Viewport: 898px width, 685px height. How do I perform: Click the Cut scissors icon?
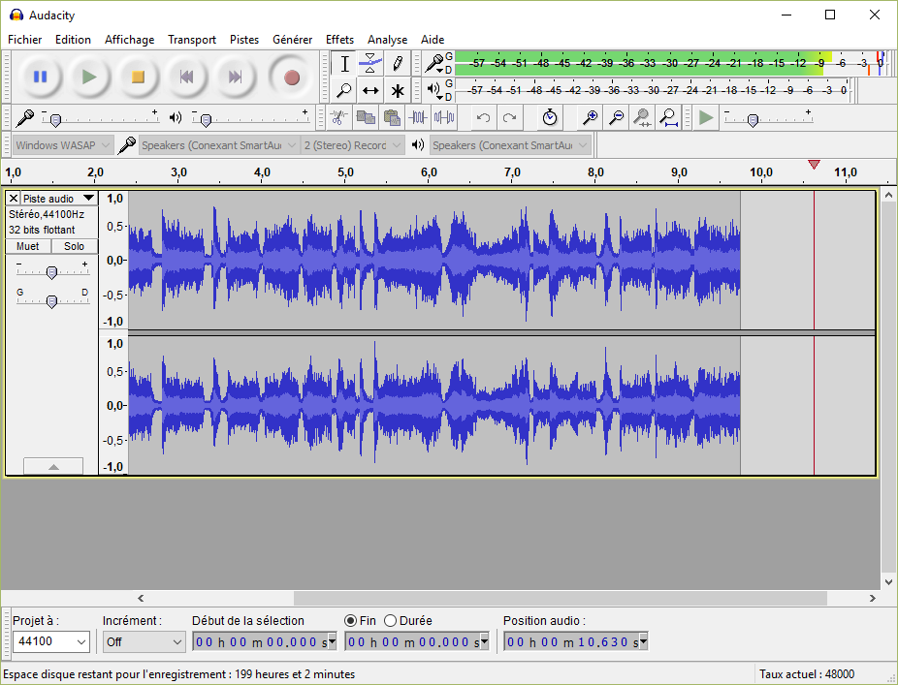click(338, 118)
